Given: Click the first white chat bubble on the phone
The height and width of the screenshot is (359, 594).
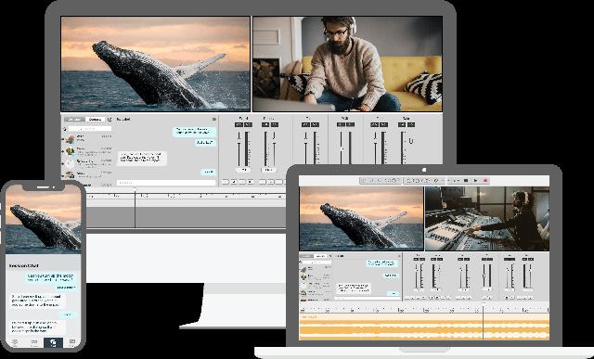Looking at the screenshot, I should (37, 301).
